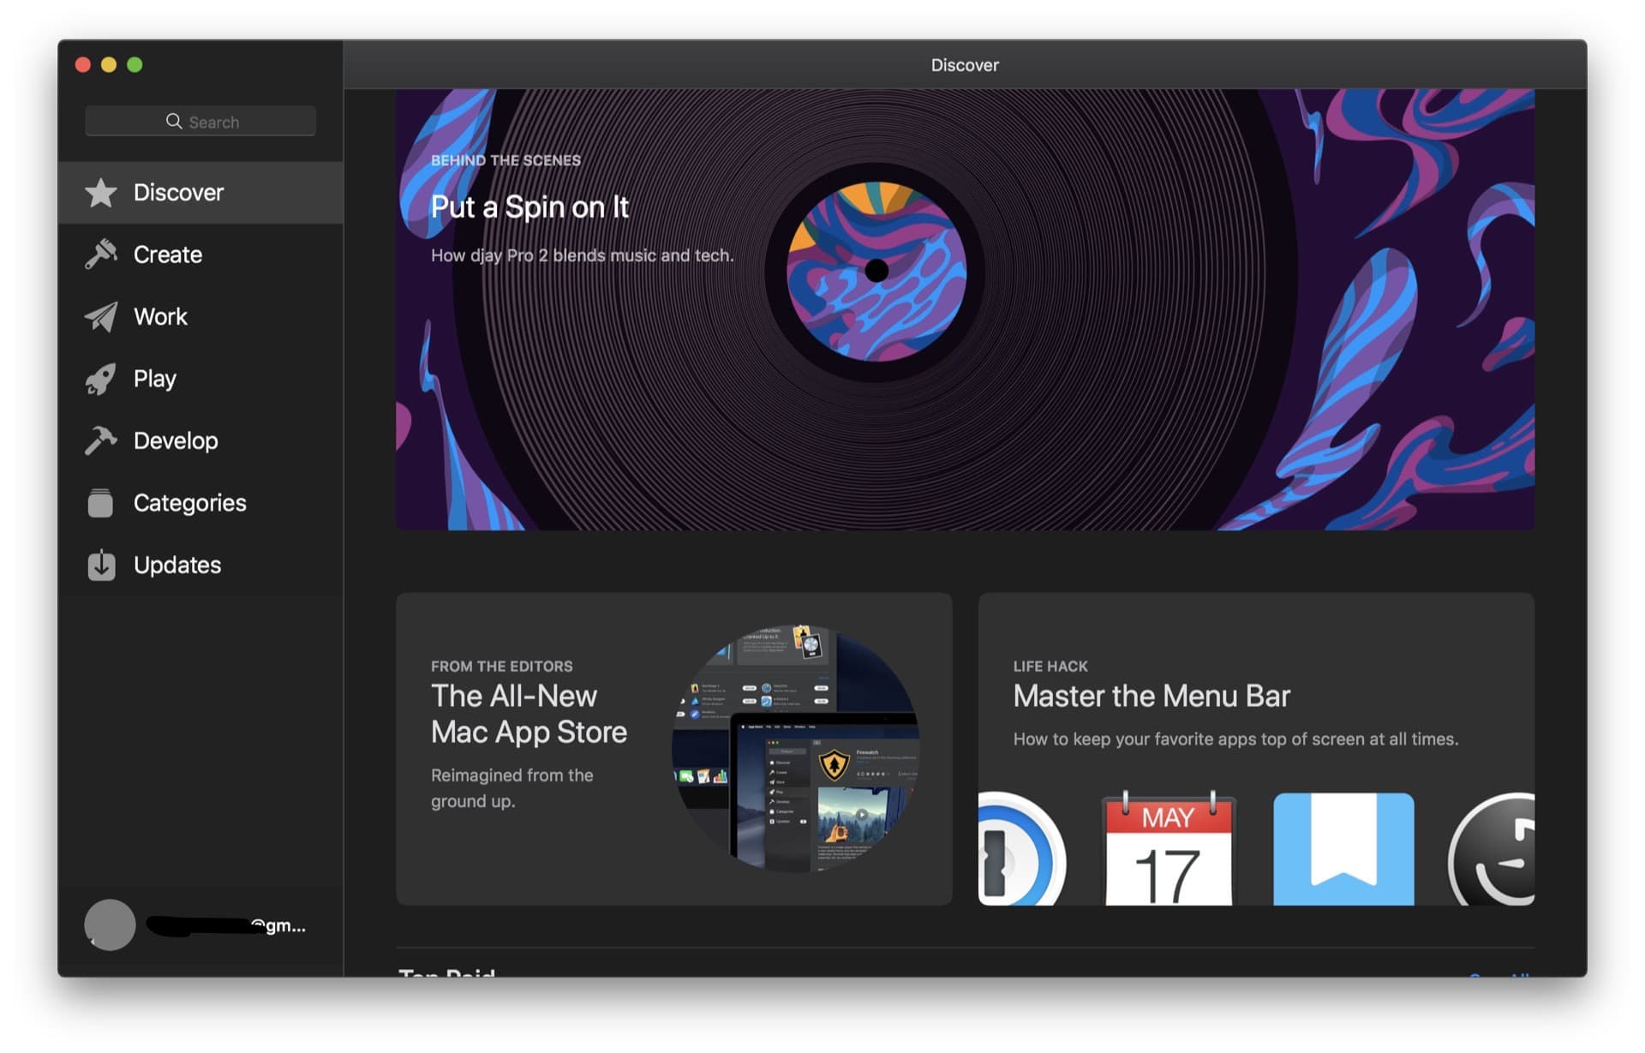Click the magnifying glass in the search bar

[x=175, y=121]
